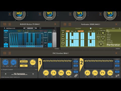Click the blue LEVEL knob in FAC Envolver

[5, 62]
